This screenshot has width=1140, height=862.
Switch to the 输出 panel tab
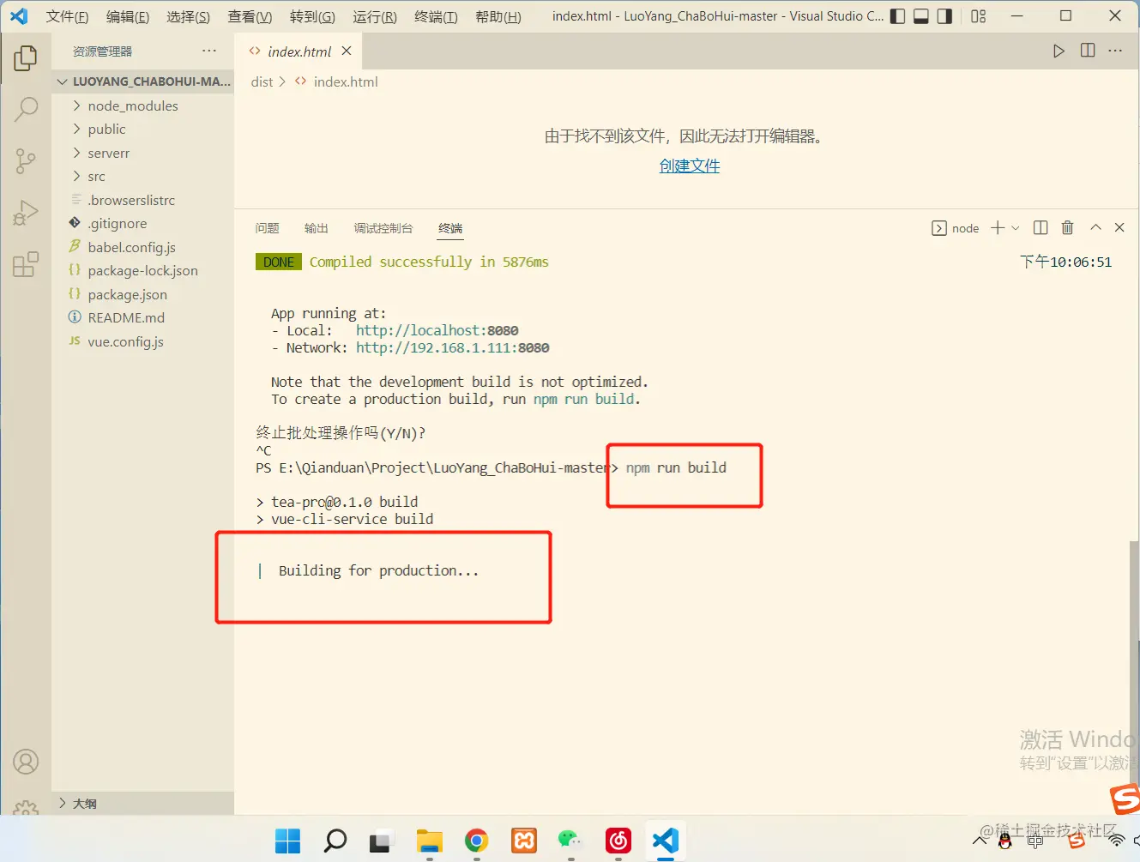click(317, 228)
